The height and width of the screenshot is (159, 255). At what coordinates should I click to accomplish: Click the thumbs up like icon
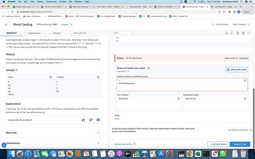coord(84,120)
